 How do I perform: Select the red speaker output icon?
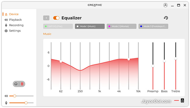pyautogui.click(x=22, y=84)
